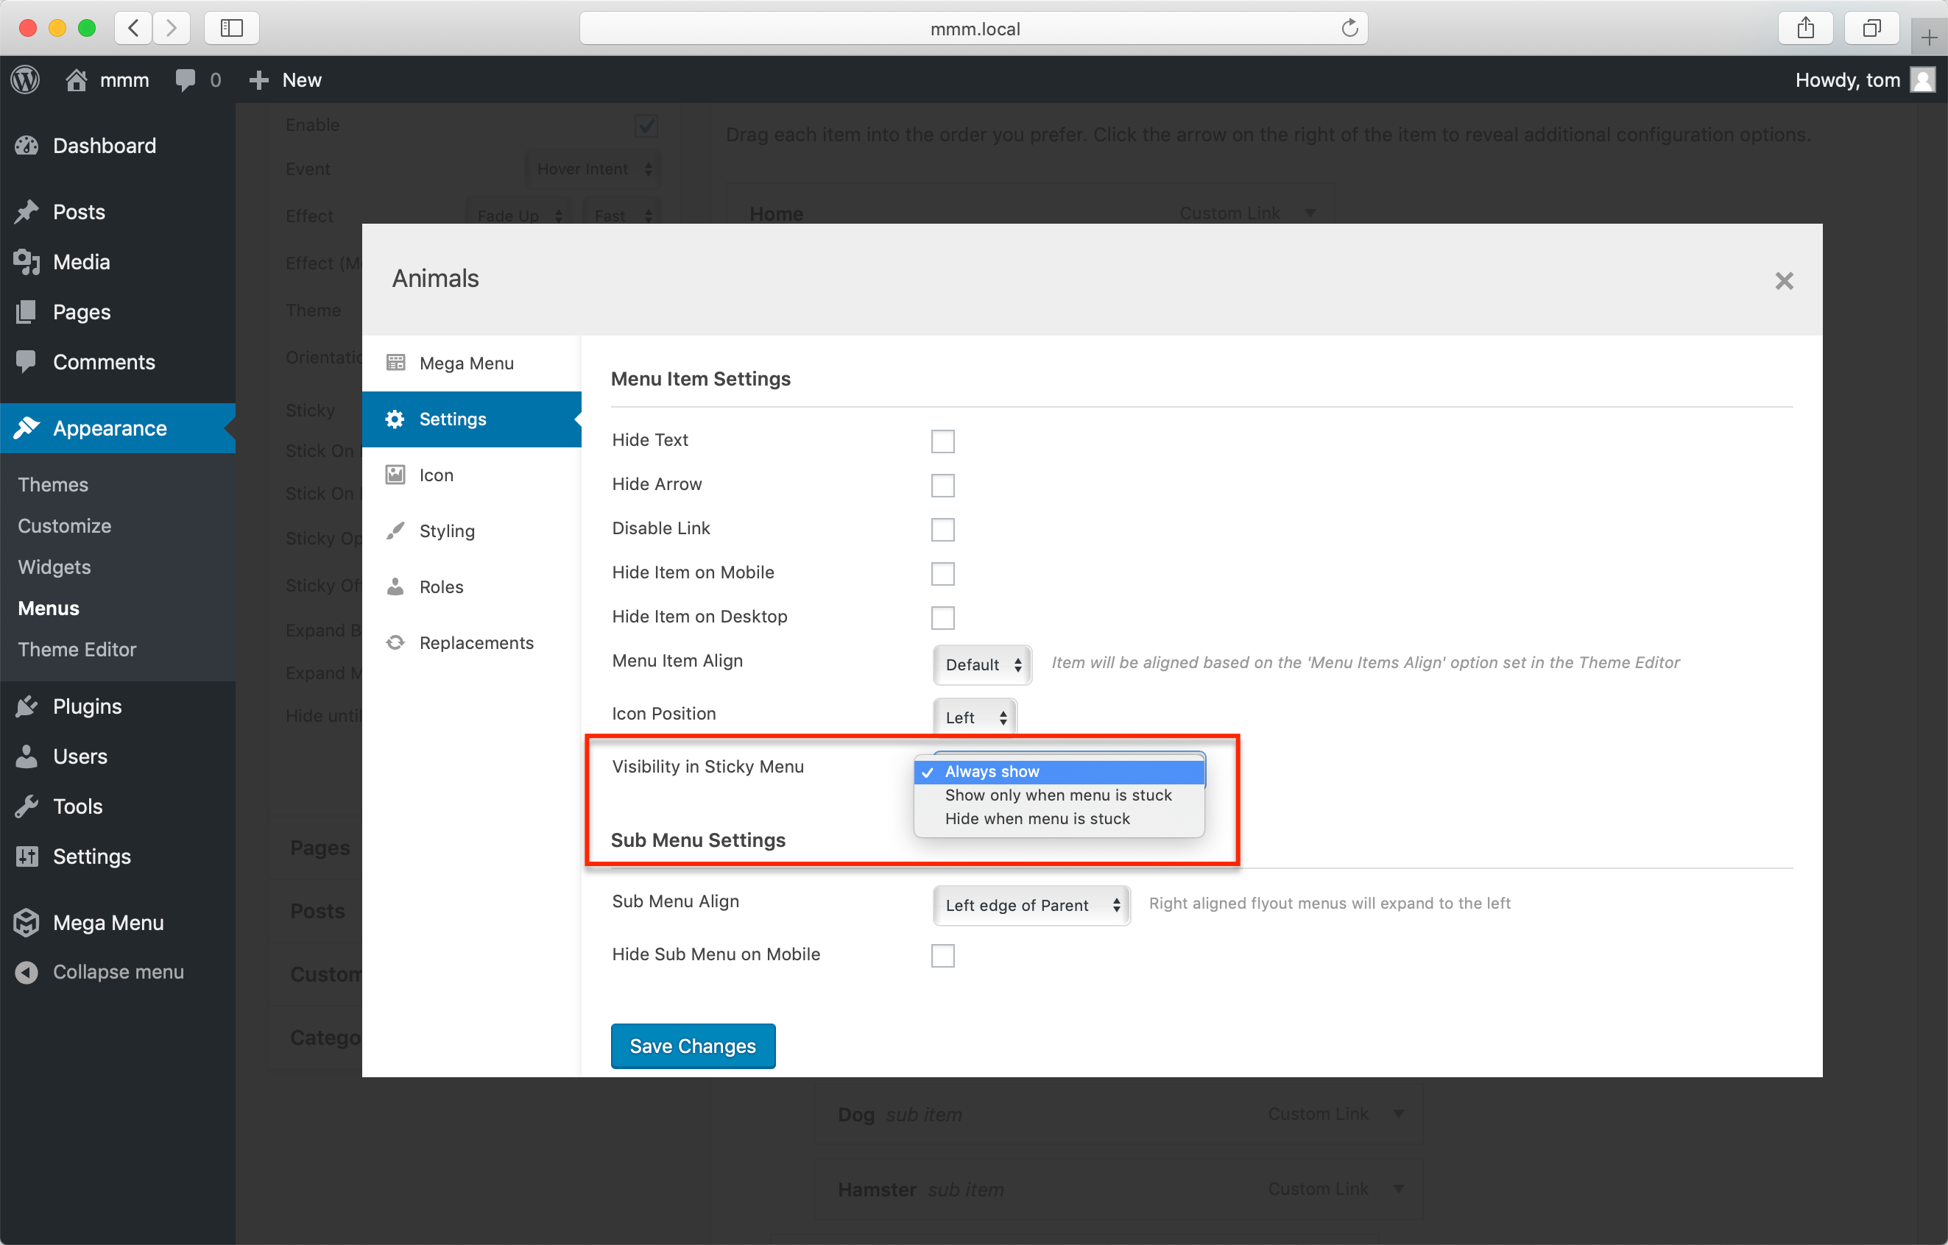Open the Menu Item Align dropdown
The height and width of the screenshot is (1245, 1948).
point(981,664)
